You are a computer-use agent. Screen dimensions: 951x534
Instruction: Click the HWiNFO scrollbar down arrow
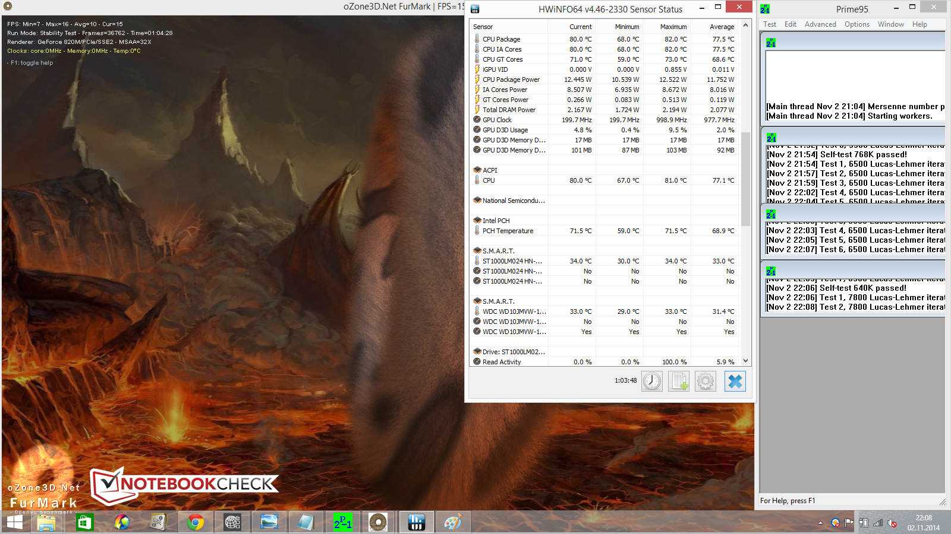746,361
